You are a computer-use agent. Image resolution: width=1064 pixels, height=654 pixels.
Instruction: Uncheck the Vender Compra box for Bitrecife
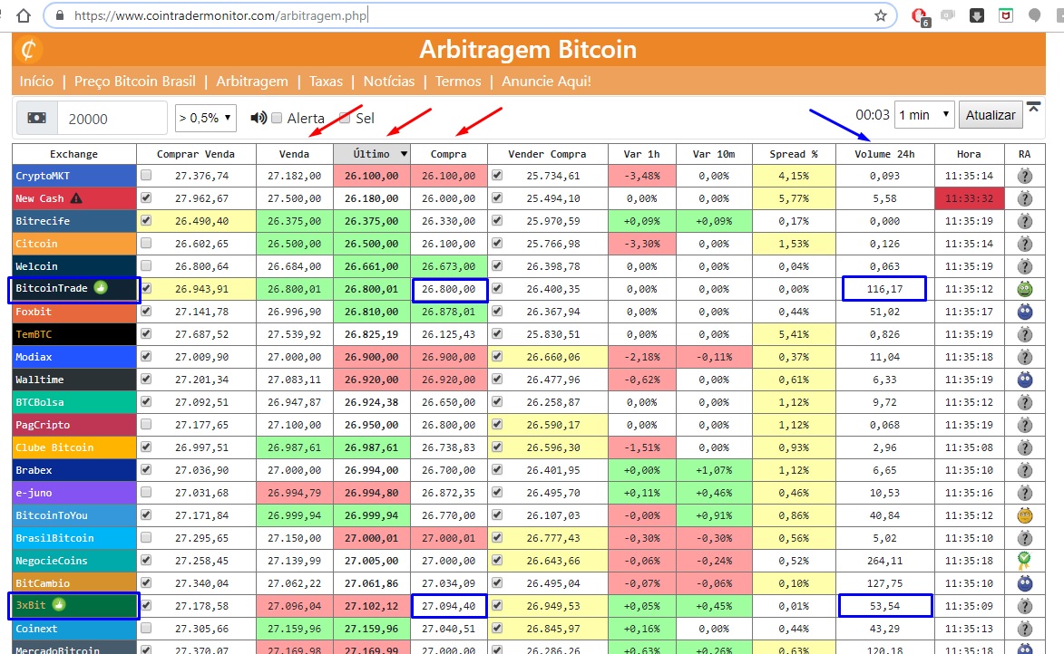tap(497, 220)
